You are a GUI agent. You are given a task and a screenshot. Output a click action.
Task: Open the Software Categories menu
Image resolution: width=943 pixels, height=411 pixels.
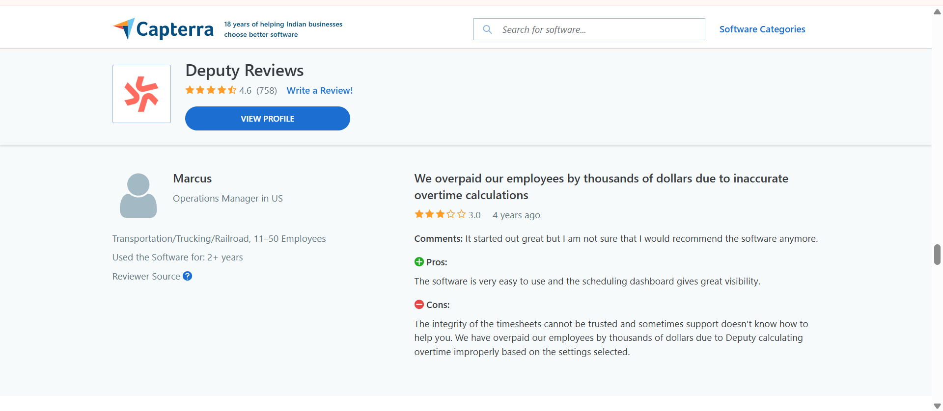click(762, 29)
